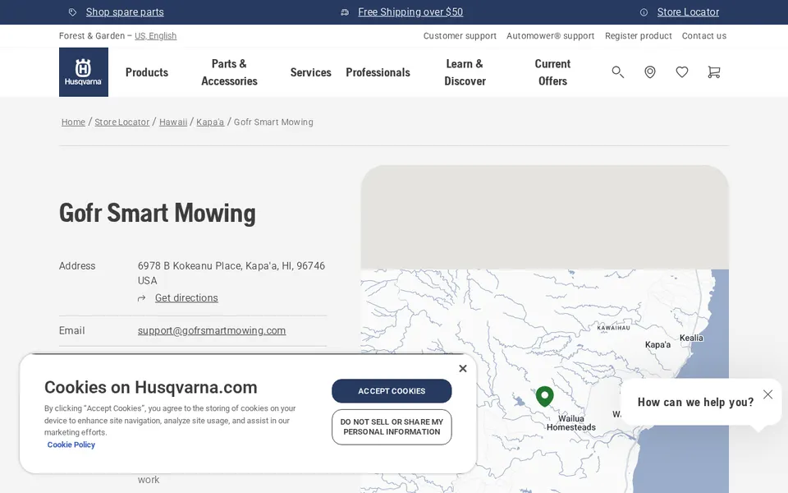Open the wishlist heart icon
The height and width of the screenshot is (493, 788).
[682, 72]
